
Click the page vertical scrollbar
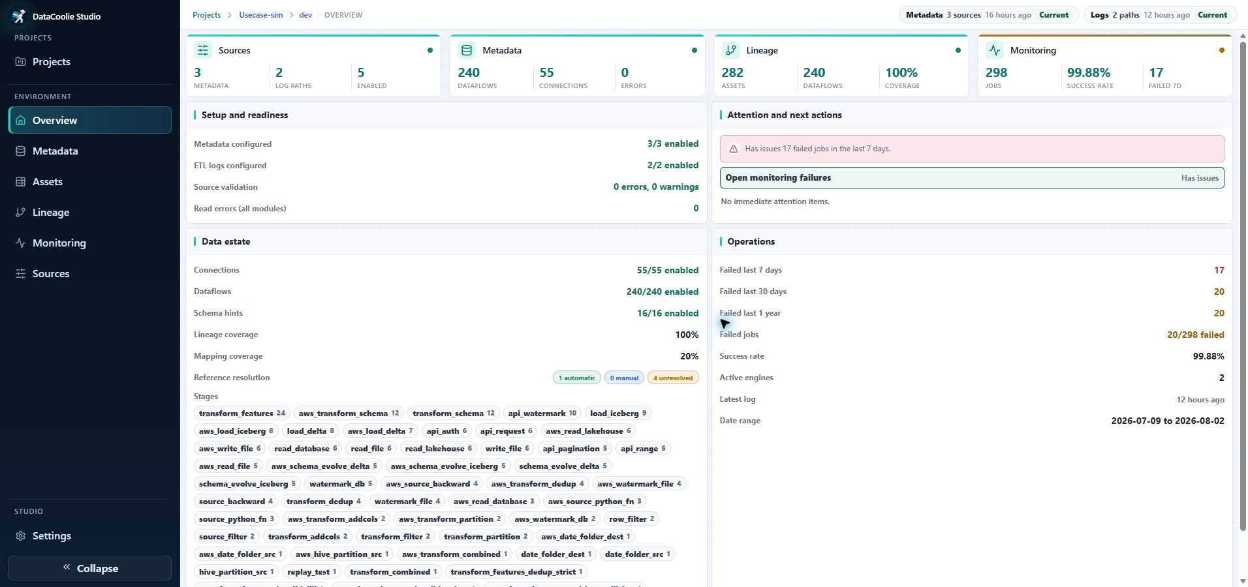tap(1243, 287)
